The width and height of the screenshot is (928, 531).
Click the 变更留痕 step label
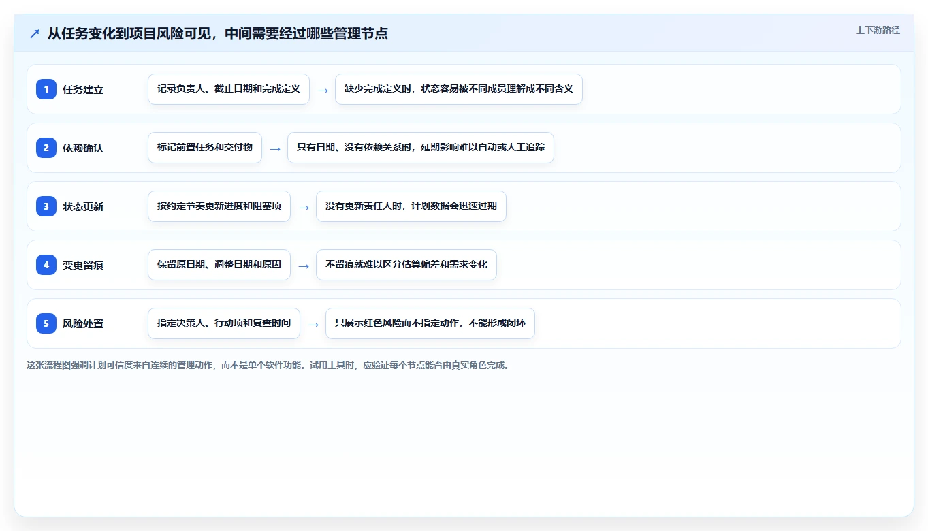point(83,265)
